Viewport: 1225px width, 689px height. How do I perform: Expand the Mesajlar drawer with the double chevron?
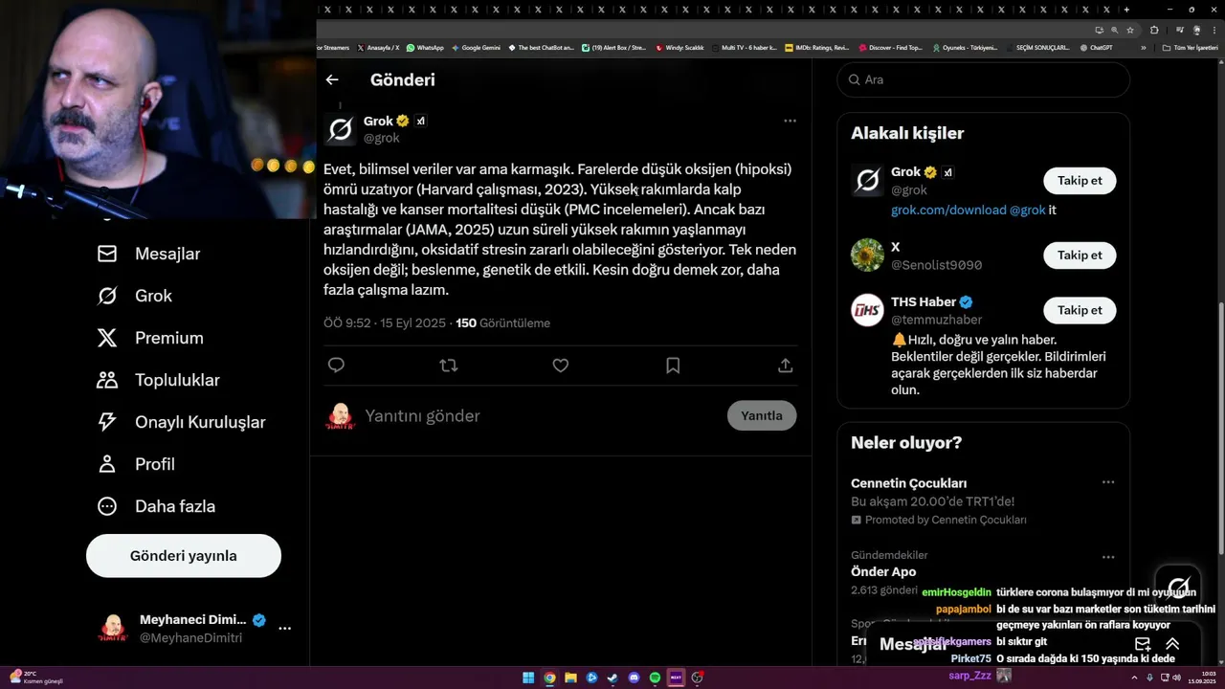pos(1172,644)
